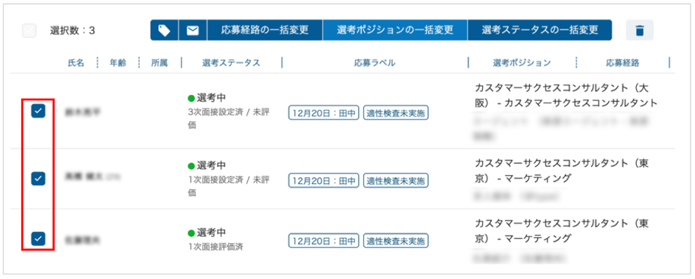This screenshot has width=695, height=279.
Task: Uncheck the first applicant's checkbox
Action: point(38,111)
